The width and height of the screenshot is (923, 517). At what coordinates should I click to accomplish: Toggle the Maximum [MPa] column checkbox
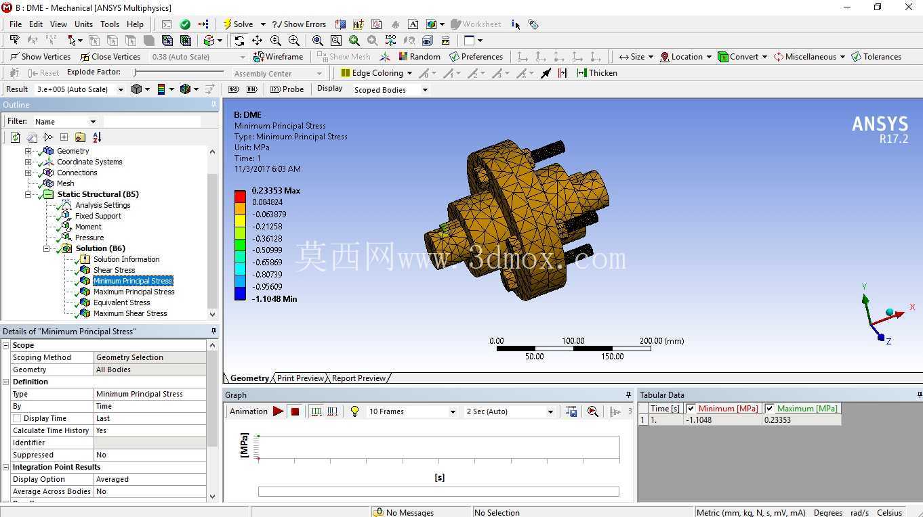click(x=770, y=409)
